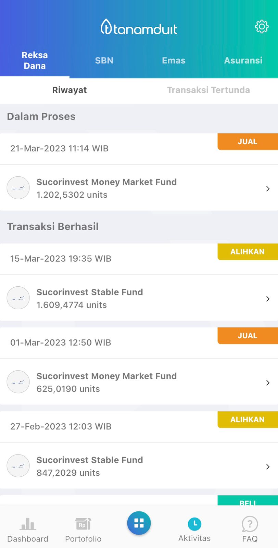Show the Transaksi Tertunda tab
278x548 pixels.
(x=208, y=90)
